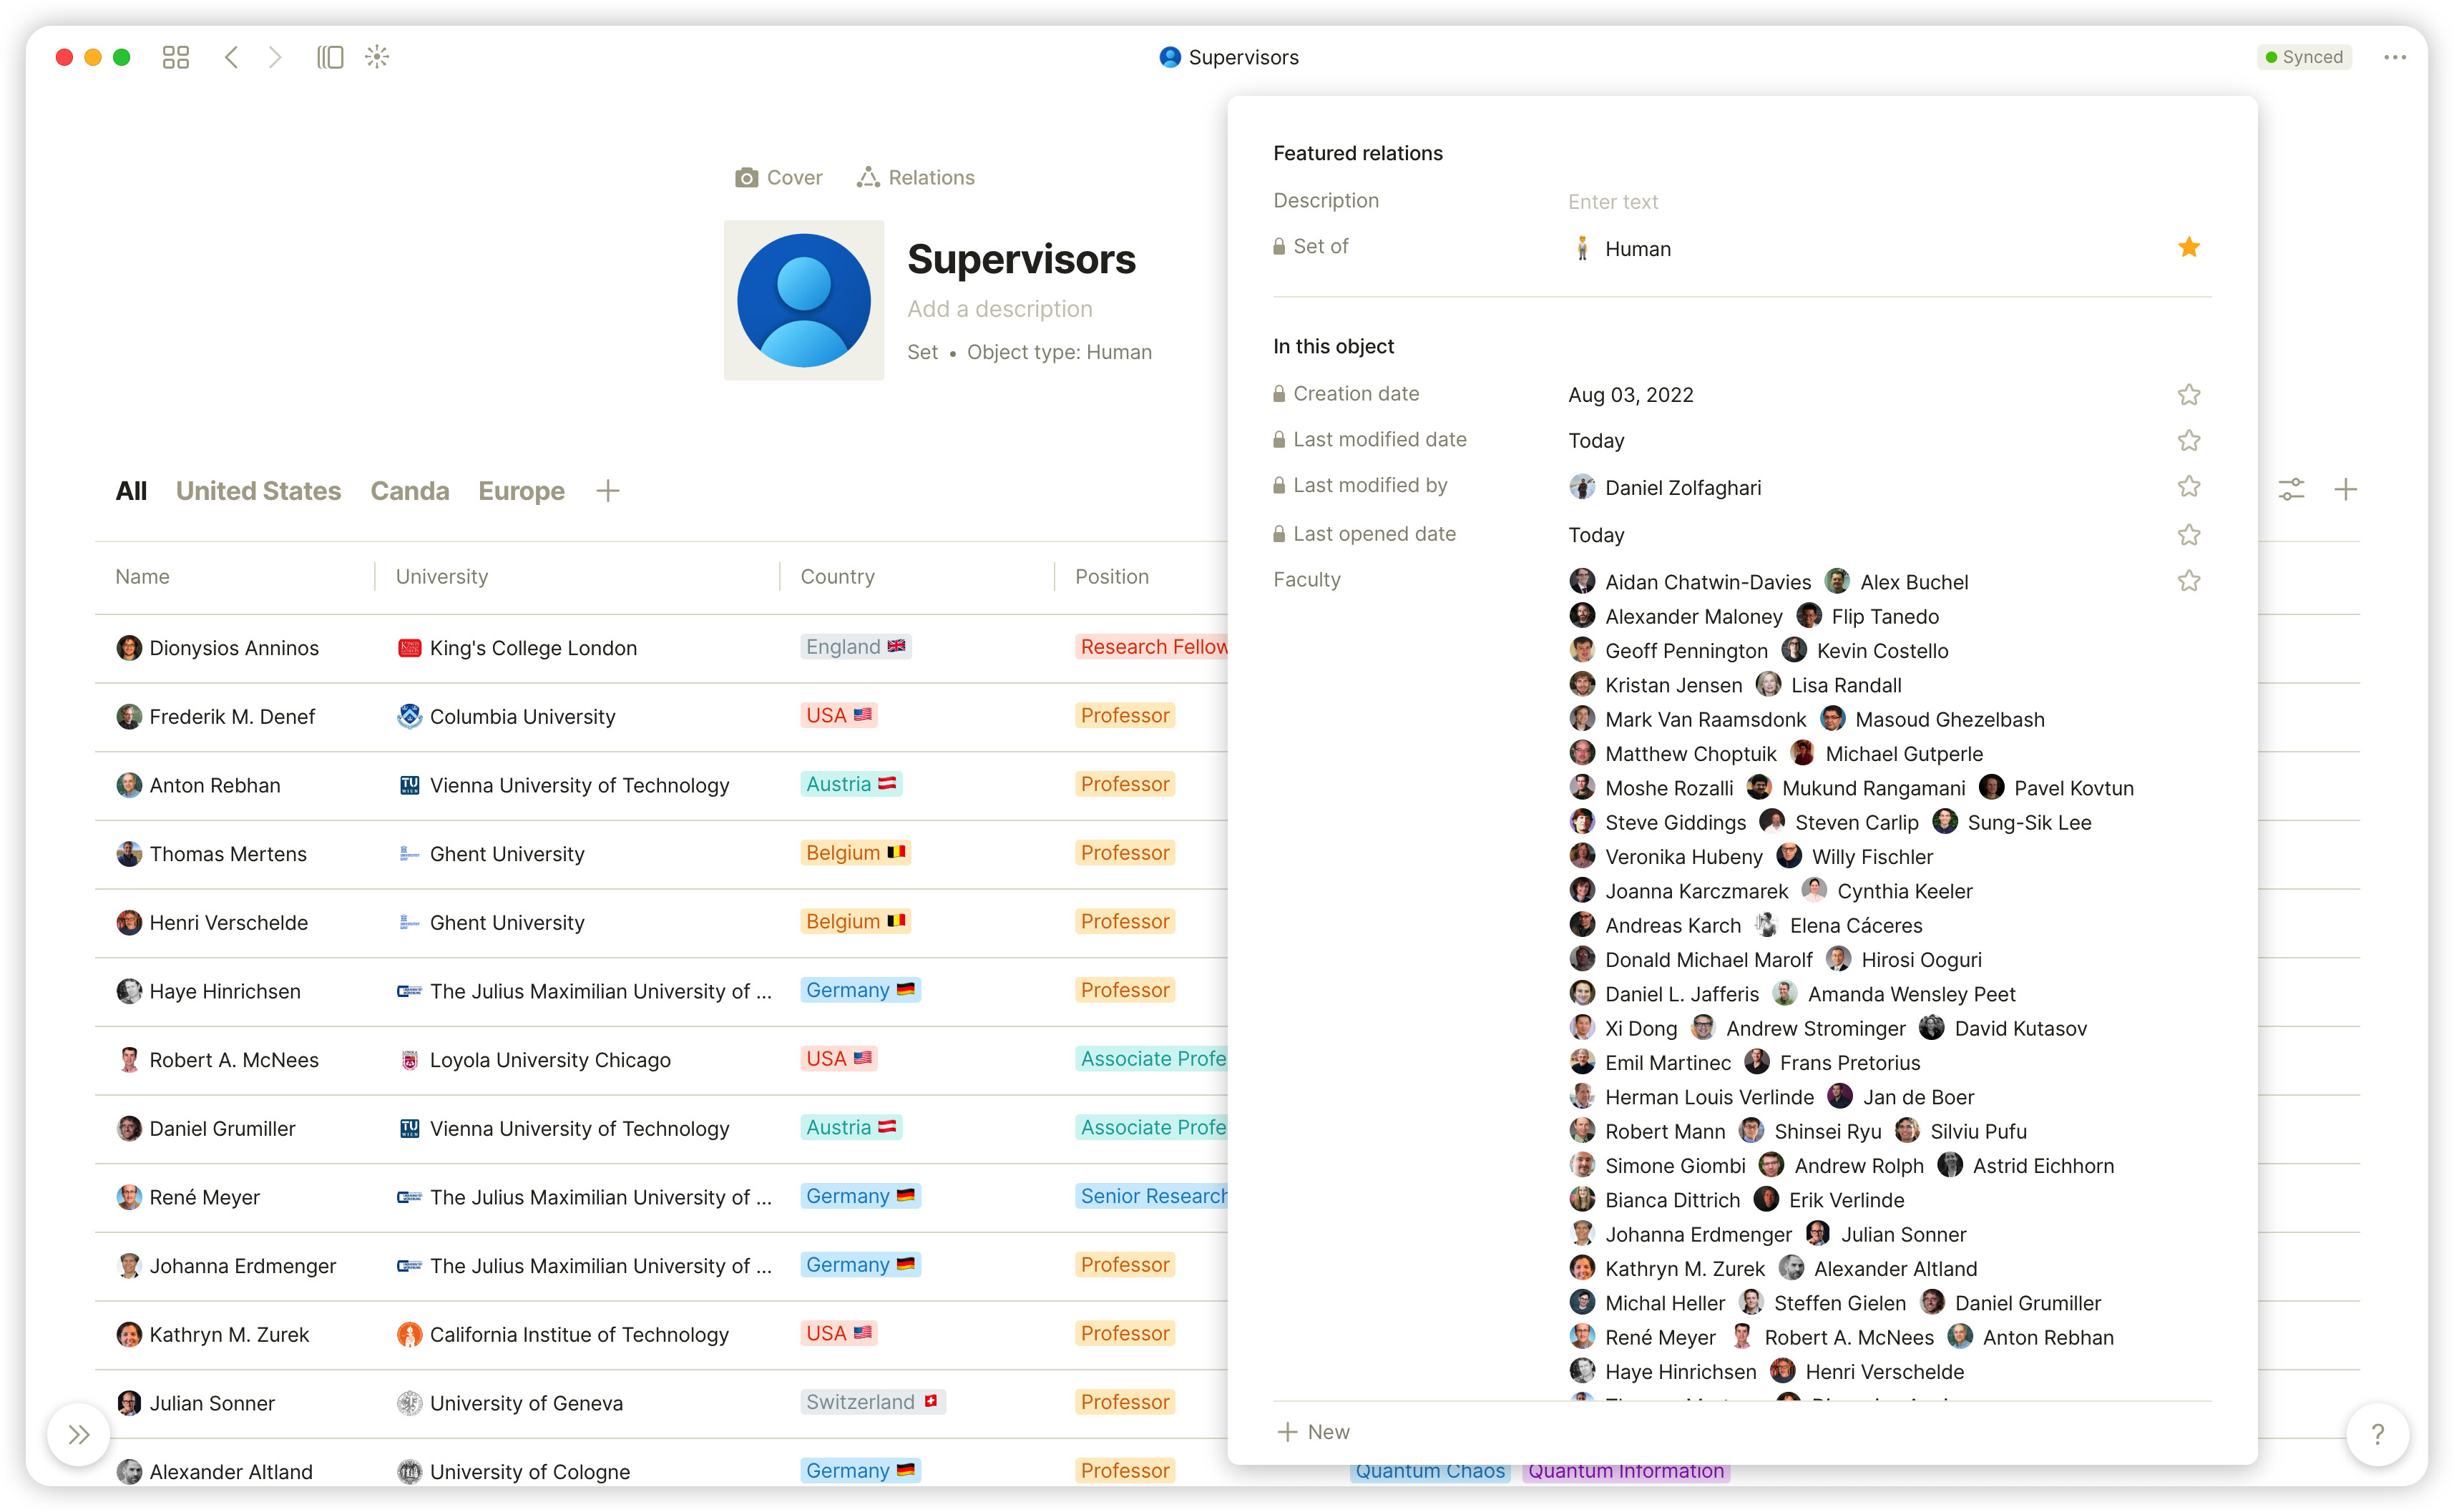Open the Human object type
Viewport: 2454px width, 1512px height.
tap(1621, 249)
